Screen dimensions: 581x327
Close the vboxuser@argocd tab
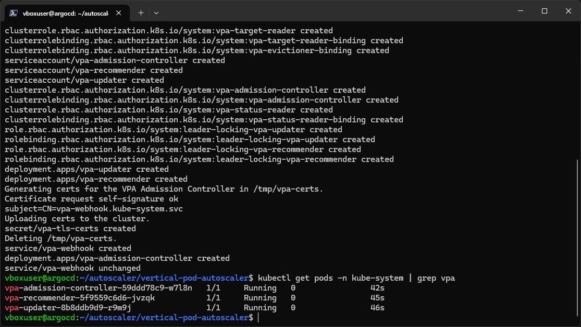point(119,13)
